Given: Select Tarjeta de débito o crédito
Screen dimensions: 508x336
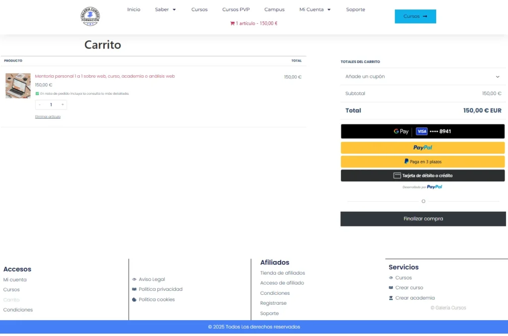Looking at the screenshot, I should click(422, 175).
